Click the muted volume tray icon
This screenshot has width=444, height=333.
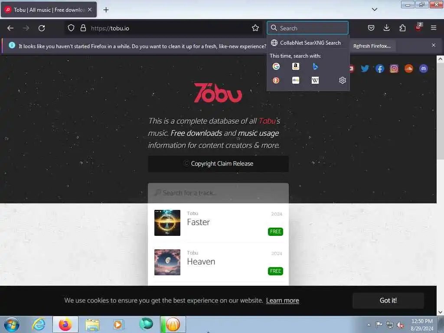point(400,325)
